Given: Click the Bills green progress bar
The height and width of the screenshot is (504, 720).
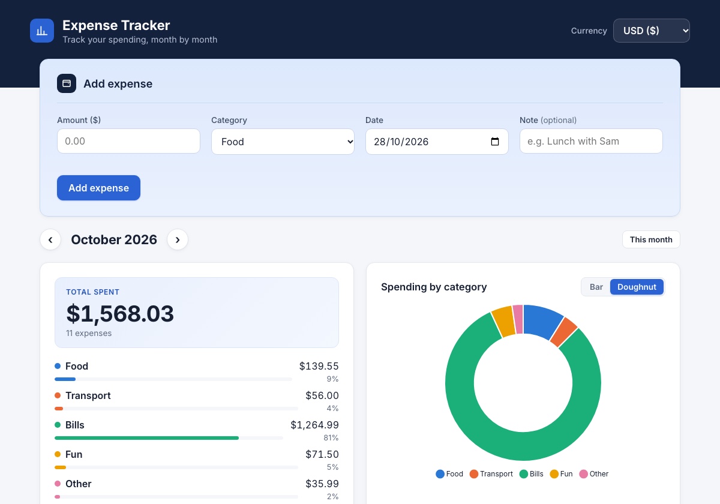Looking at the screenshot, I should tap(169, 438).
